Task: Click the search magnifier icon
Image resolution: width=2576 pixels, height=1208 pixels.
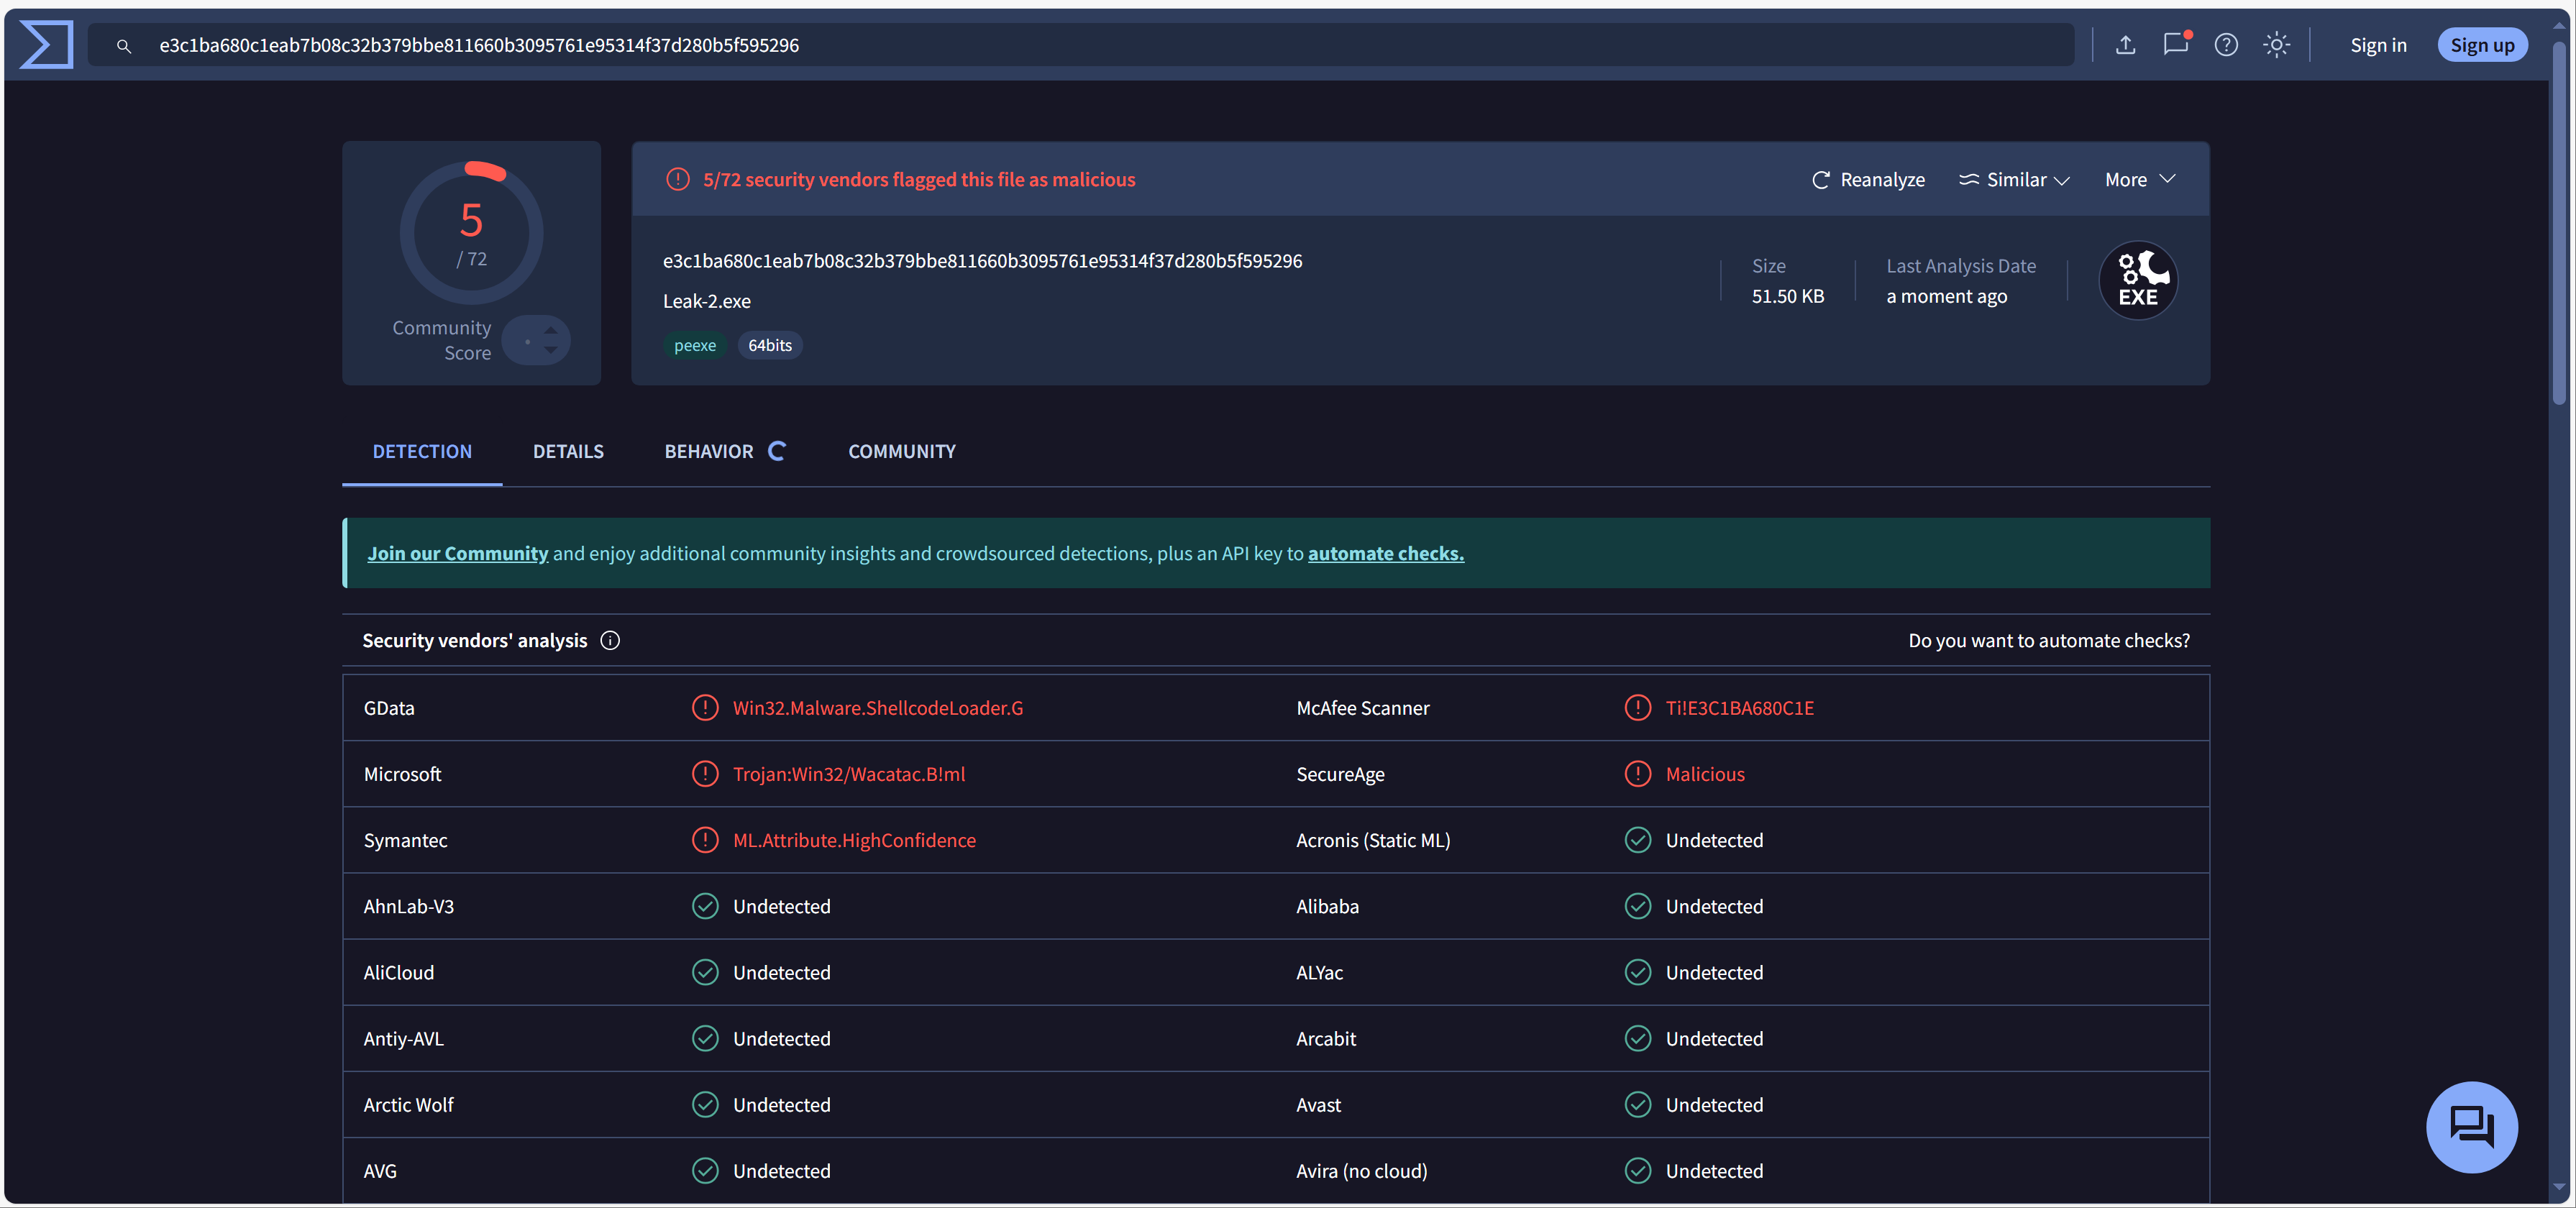Action: click(x=124, y=46)
